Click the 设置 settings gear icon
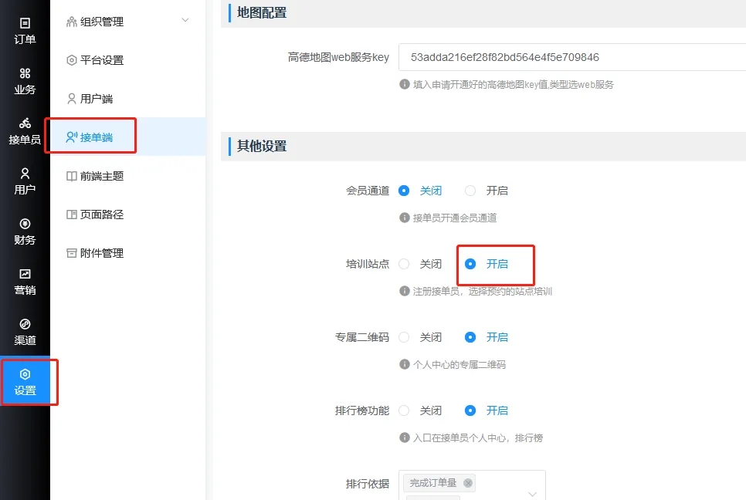Viewport: 746px width, 500px height. (25, 374)
